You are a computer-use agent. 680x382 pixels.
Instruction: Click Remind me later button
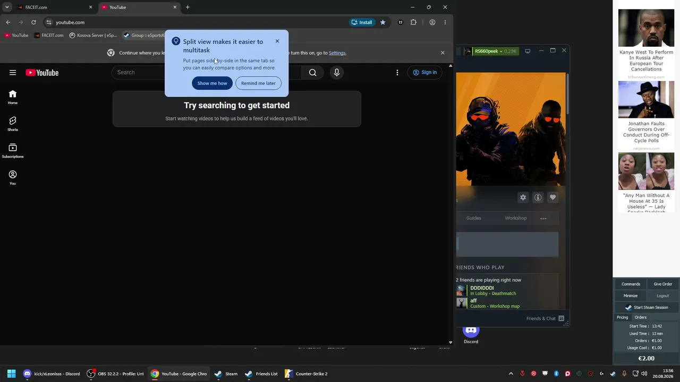pyautogui.click(x=258, y=83)
